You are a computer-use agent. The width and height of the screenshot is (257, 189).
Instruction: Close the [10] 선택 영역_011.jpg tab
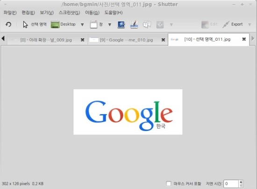point(244,39)
